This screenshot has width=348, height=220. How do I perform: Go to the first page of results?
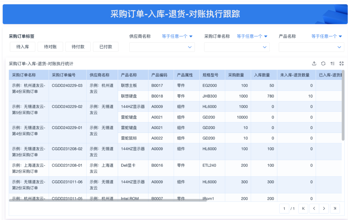click(x=303, y=208)
